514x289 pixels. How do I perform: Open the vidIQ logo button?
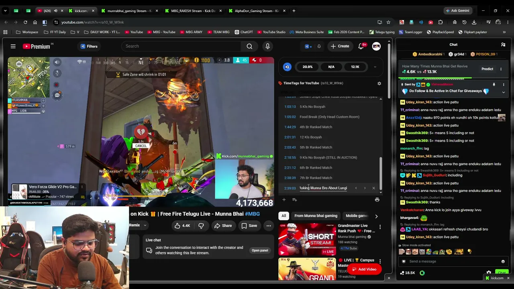click(x=287, y=67)
